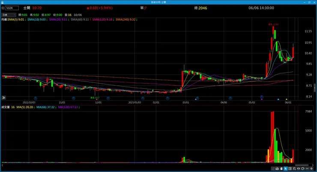The width and height of the screenshot is (317, 172).
Task: Click the vertical scrollbar handle on right edge
Action: (315, 88)
